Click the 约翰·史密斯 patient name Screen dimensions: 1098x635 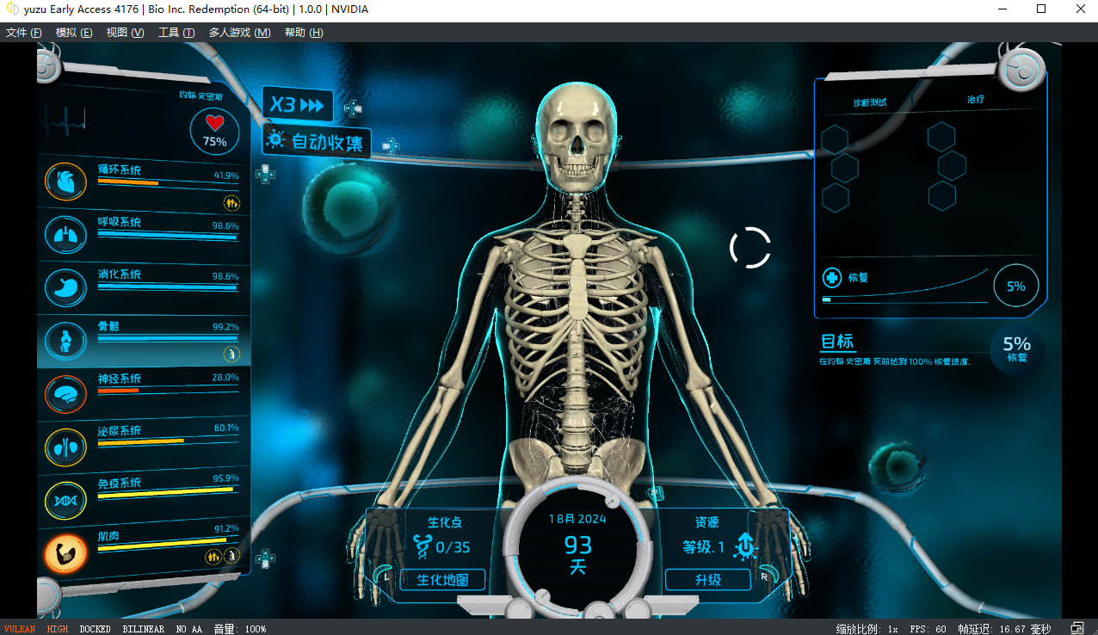(x=200, y=96)
